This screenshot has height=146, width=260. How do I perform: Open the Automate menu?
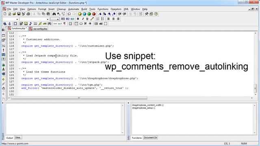pyautogui.click(x=74, y=9)
